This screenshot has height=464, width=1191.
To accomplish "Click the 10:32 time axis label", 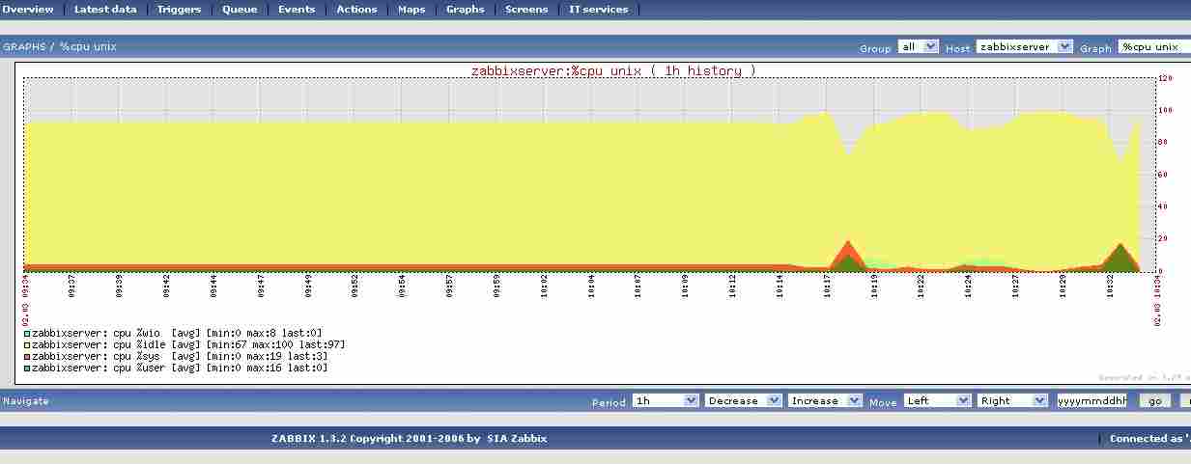I will click(1112, 287).
